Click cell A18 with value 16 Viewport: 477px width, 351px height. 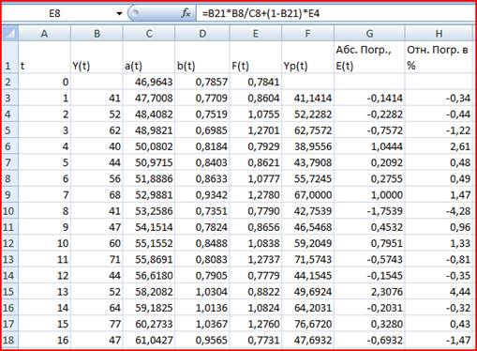point(45,340)
